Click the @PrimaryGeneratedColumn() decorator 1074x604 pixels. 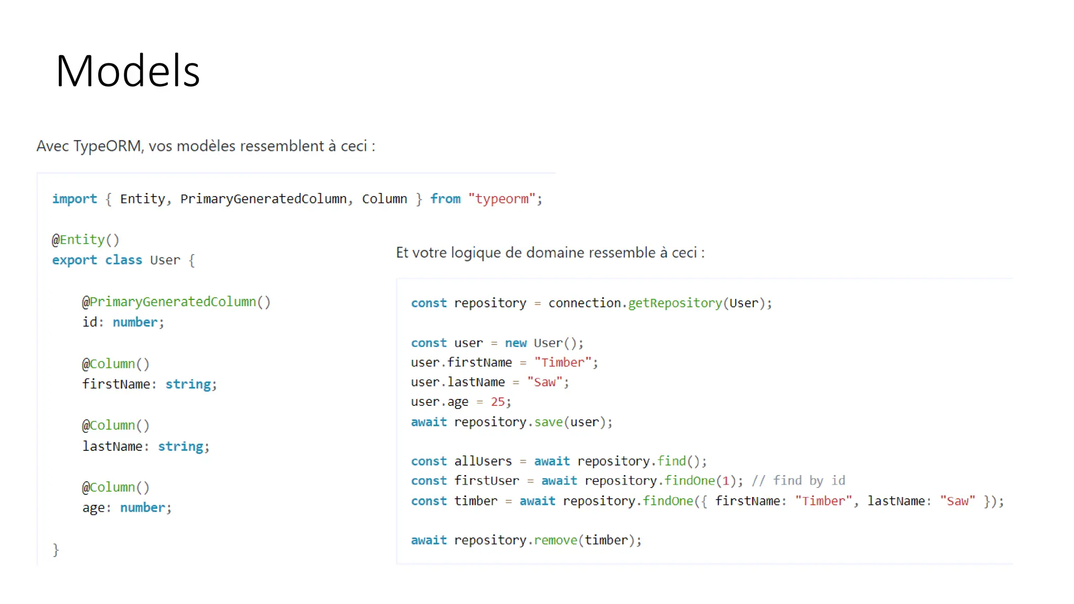tap(176, 302)
